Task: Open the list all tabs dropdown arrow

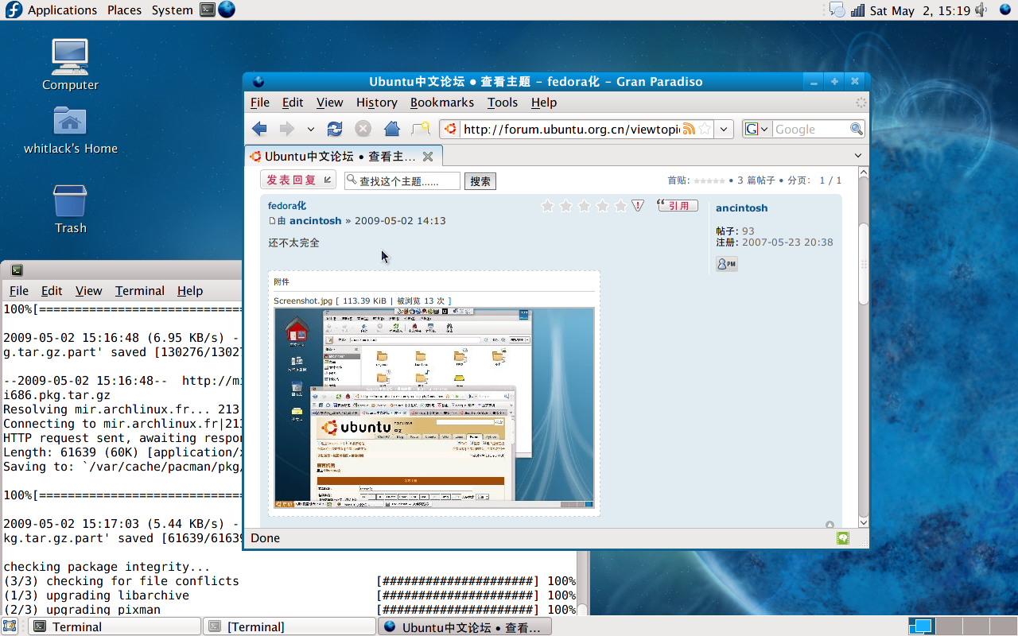Action: pos(858,156)
